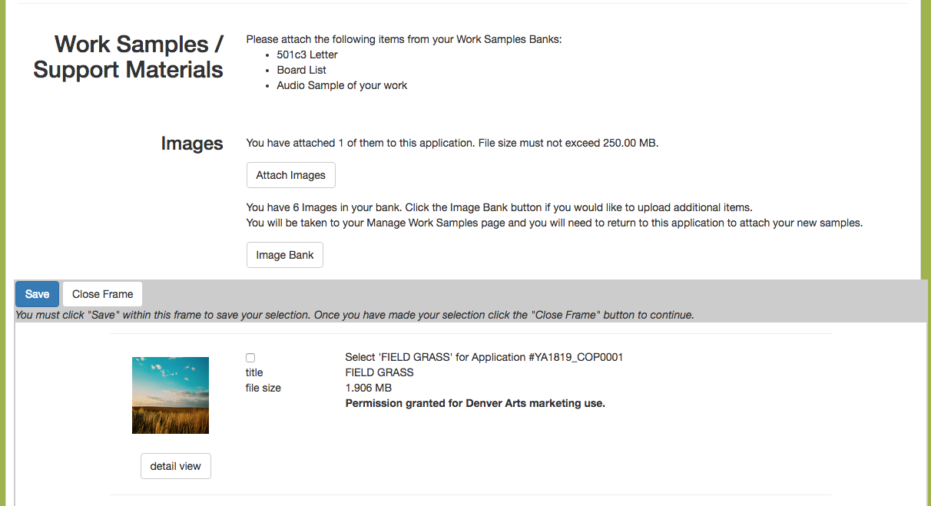Screen dimensions: 931x506
Task: Save the selection in the frame
Action: tap(37, 294)
